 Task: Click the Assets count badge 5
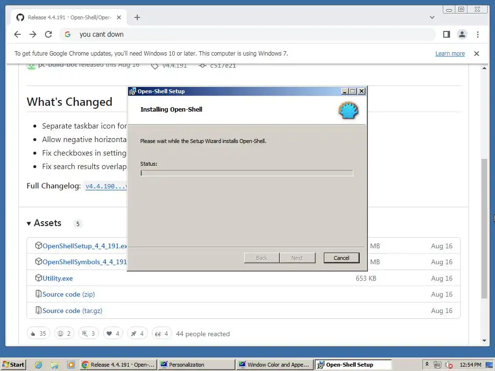click(x=78, y=224)
